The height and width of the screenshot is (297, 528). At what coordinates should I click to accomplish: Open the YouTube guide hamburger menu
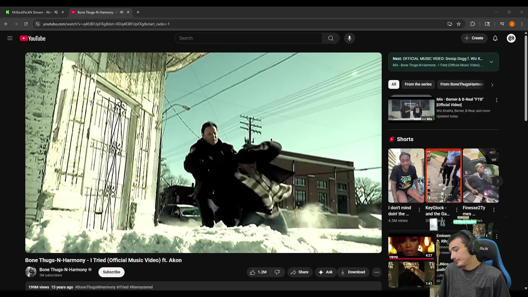pyautogui.click(x=10, y=38)
